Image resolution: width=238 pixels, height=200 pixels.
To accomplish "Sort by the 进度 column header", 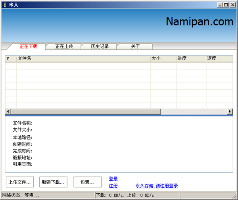I will (x=191, y=59).
